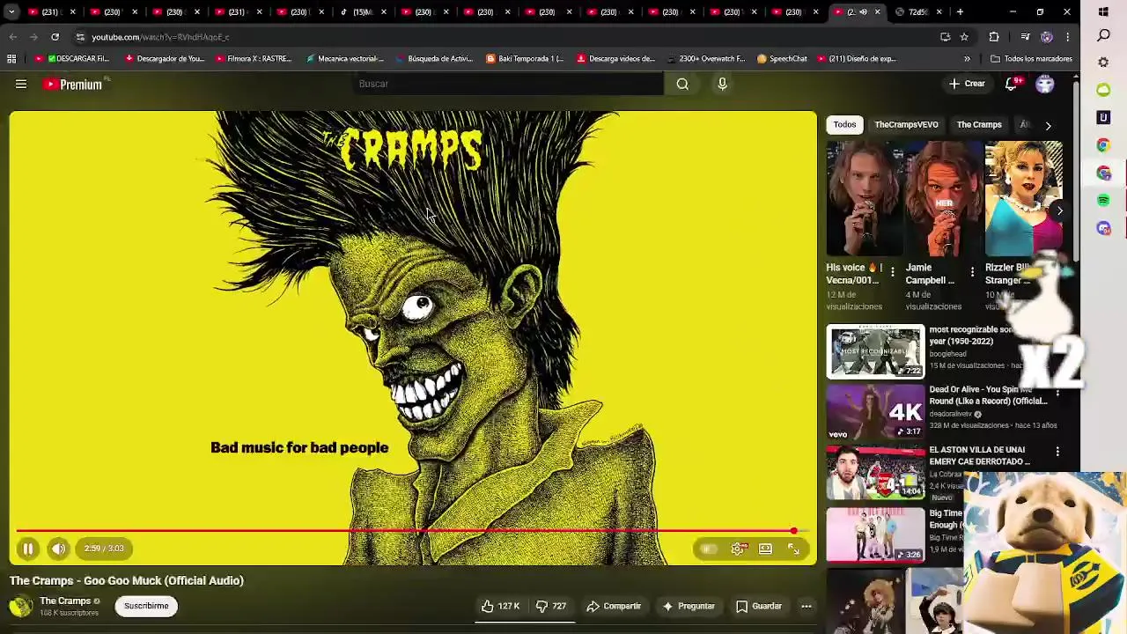Select TheCrampsVEVO filter chip
The width and height of the screenshot is (1127, 634).
pyautogui.click(x=906, y=125)
